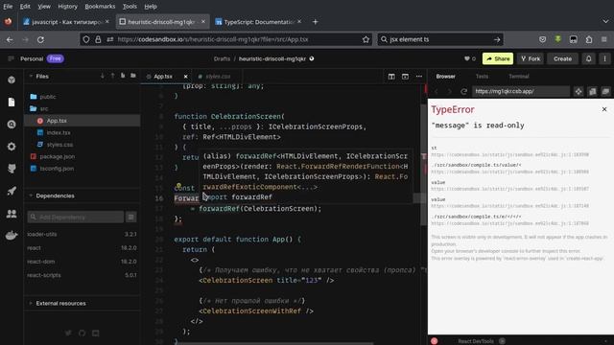This screenshot has width=614, height=345.
Task: Open the Help menu
Action: coord(151,7)
